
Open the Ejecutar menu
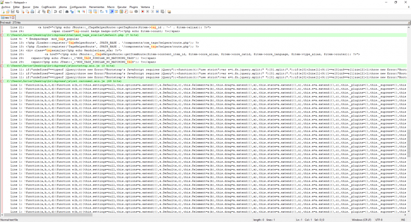122,7
